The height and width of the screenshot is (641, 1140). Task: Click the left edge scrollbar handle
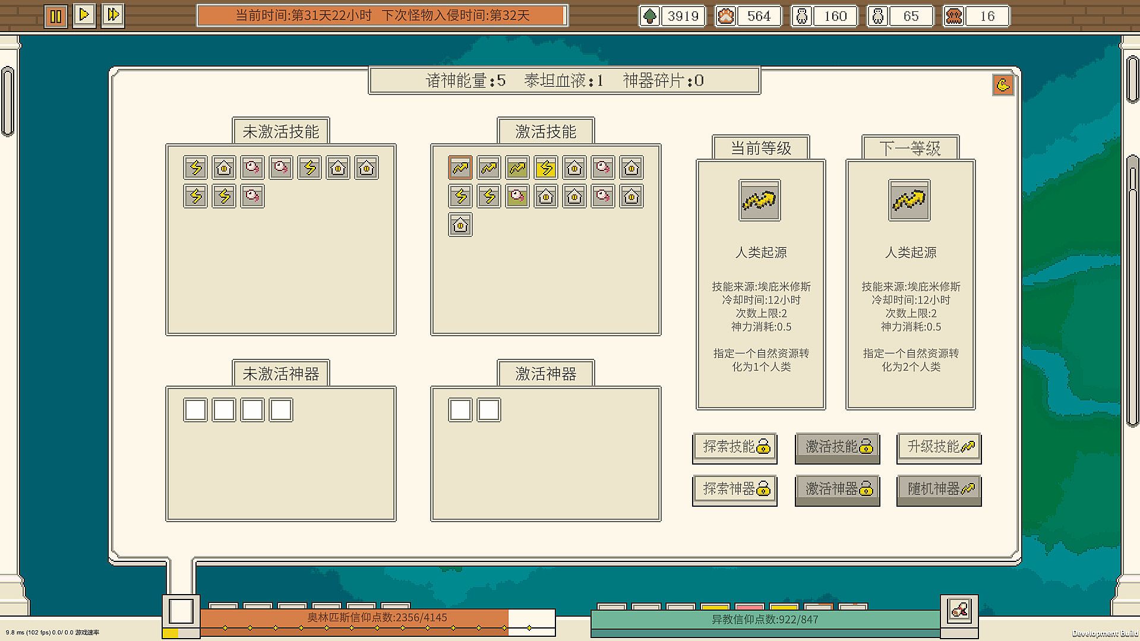8,101
